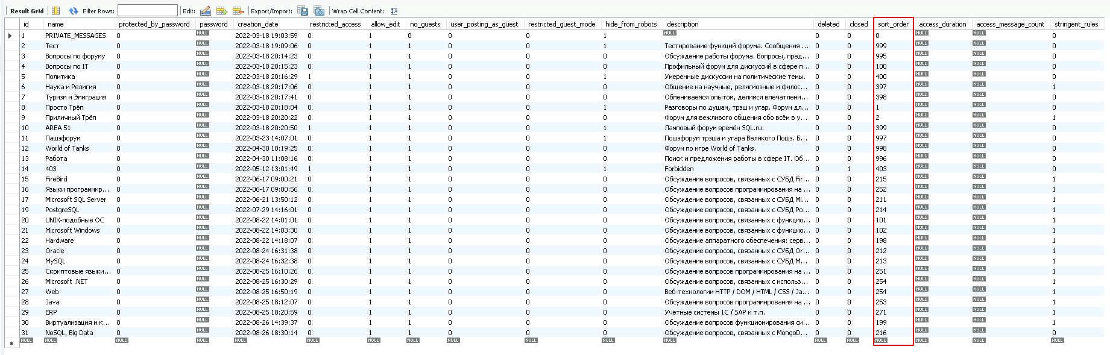Click the Result Grid layout icon

[56, 11]
